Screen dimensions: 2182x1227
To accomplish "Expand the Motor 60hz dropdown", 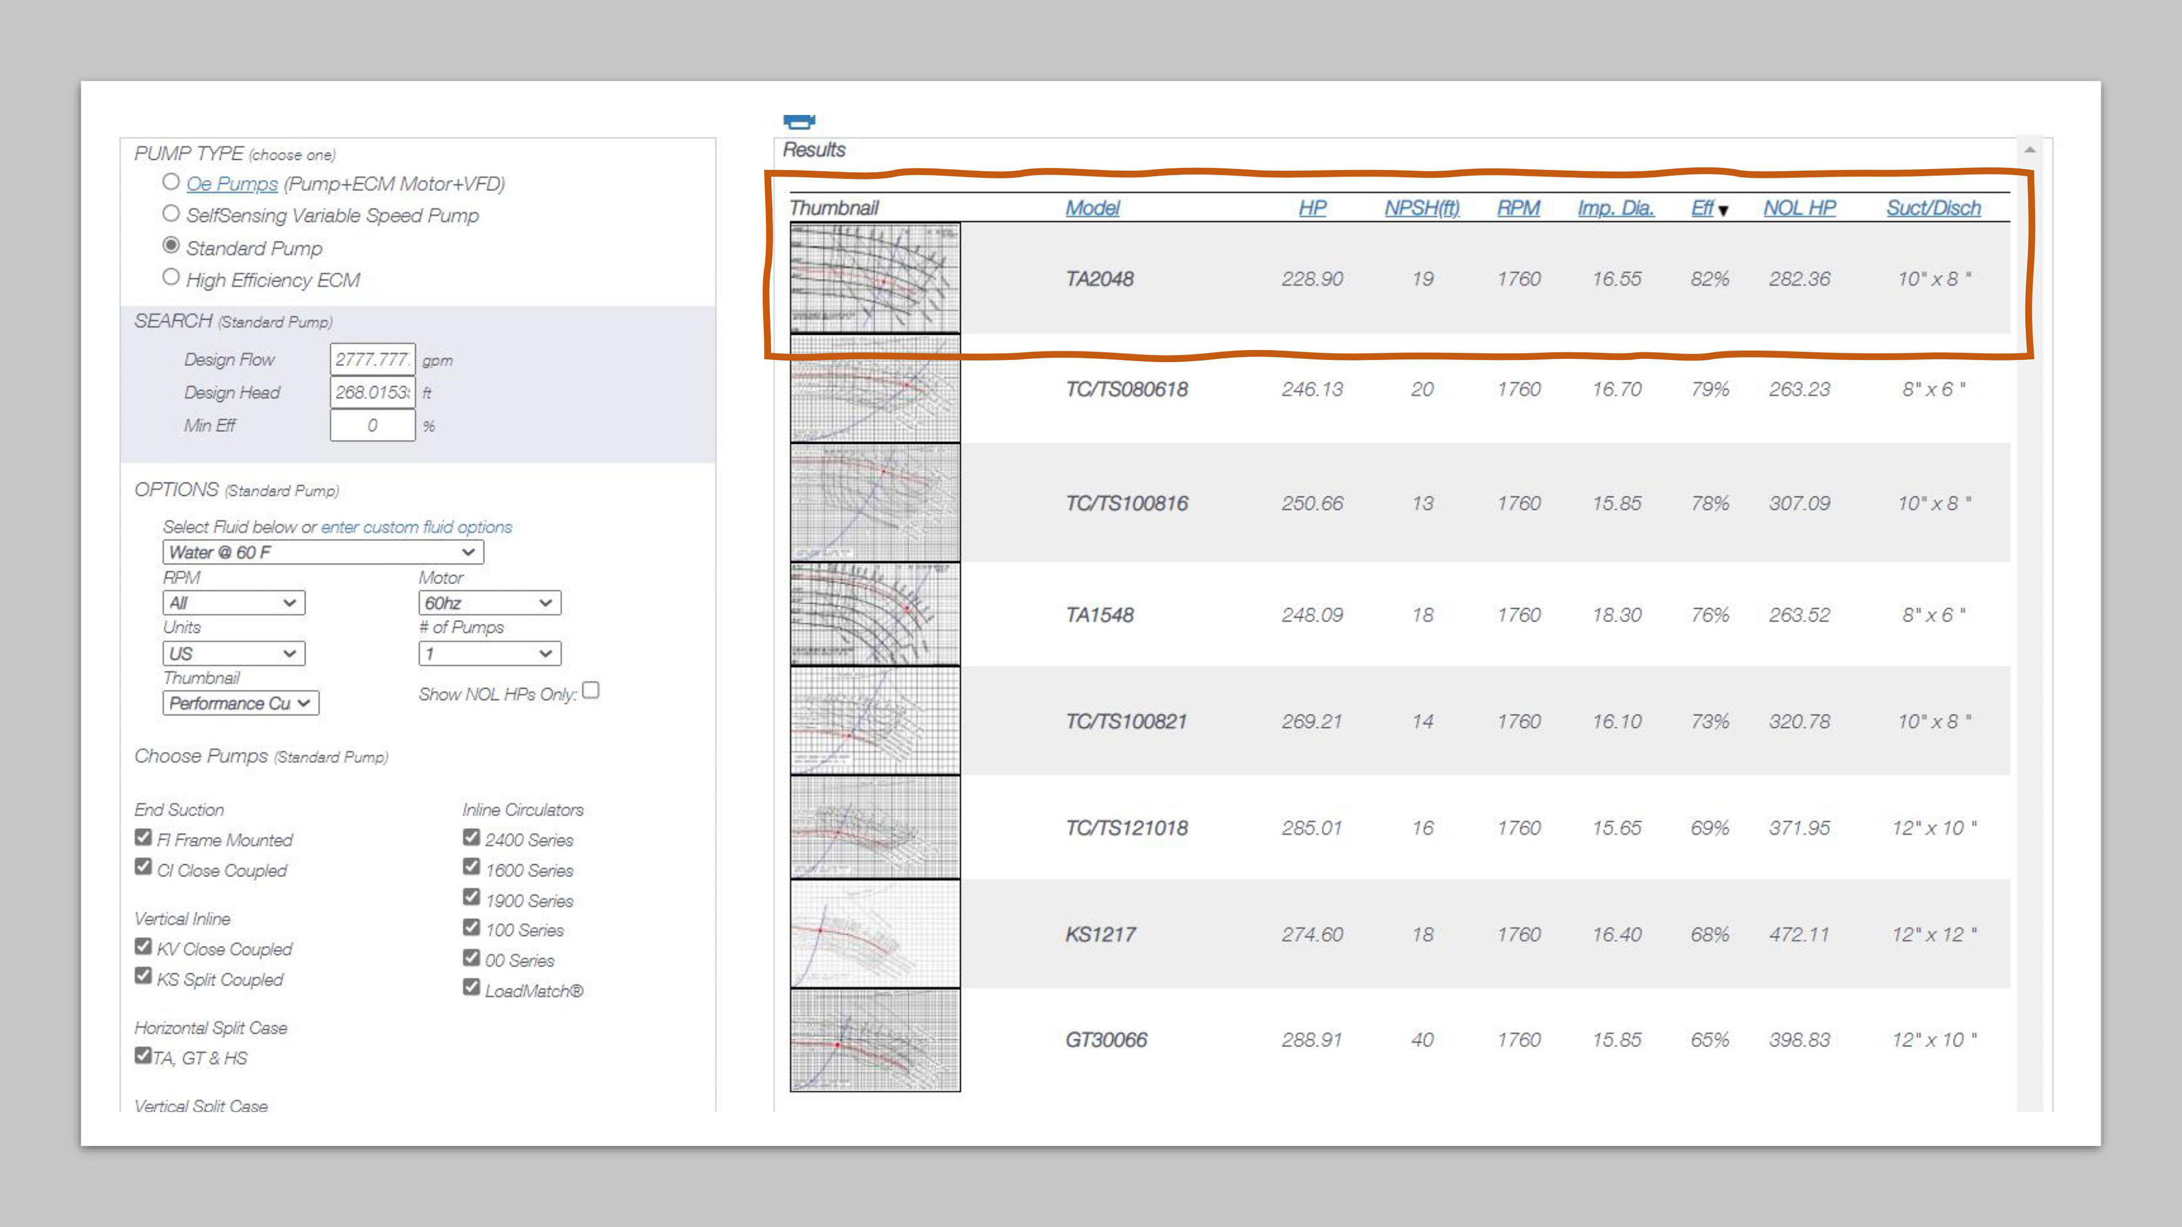I will [489, 603].
